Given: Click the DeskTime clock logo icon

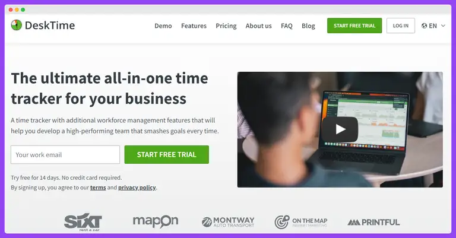Looking at the screenshot, I should pyautogui.click(x=17, y=25).
